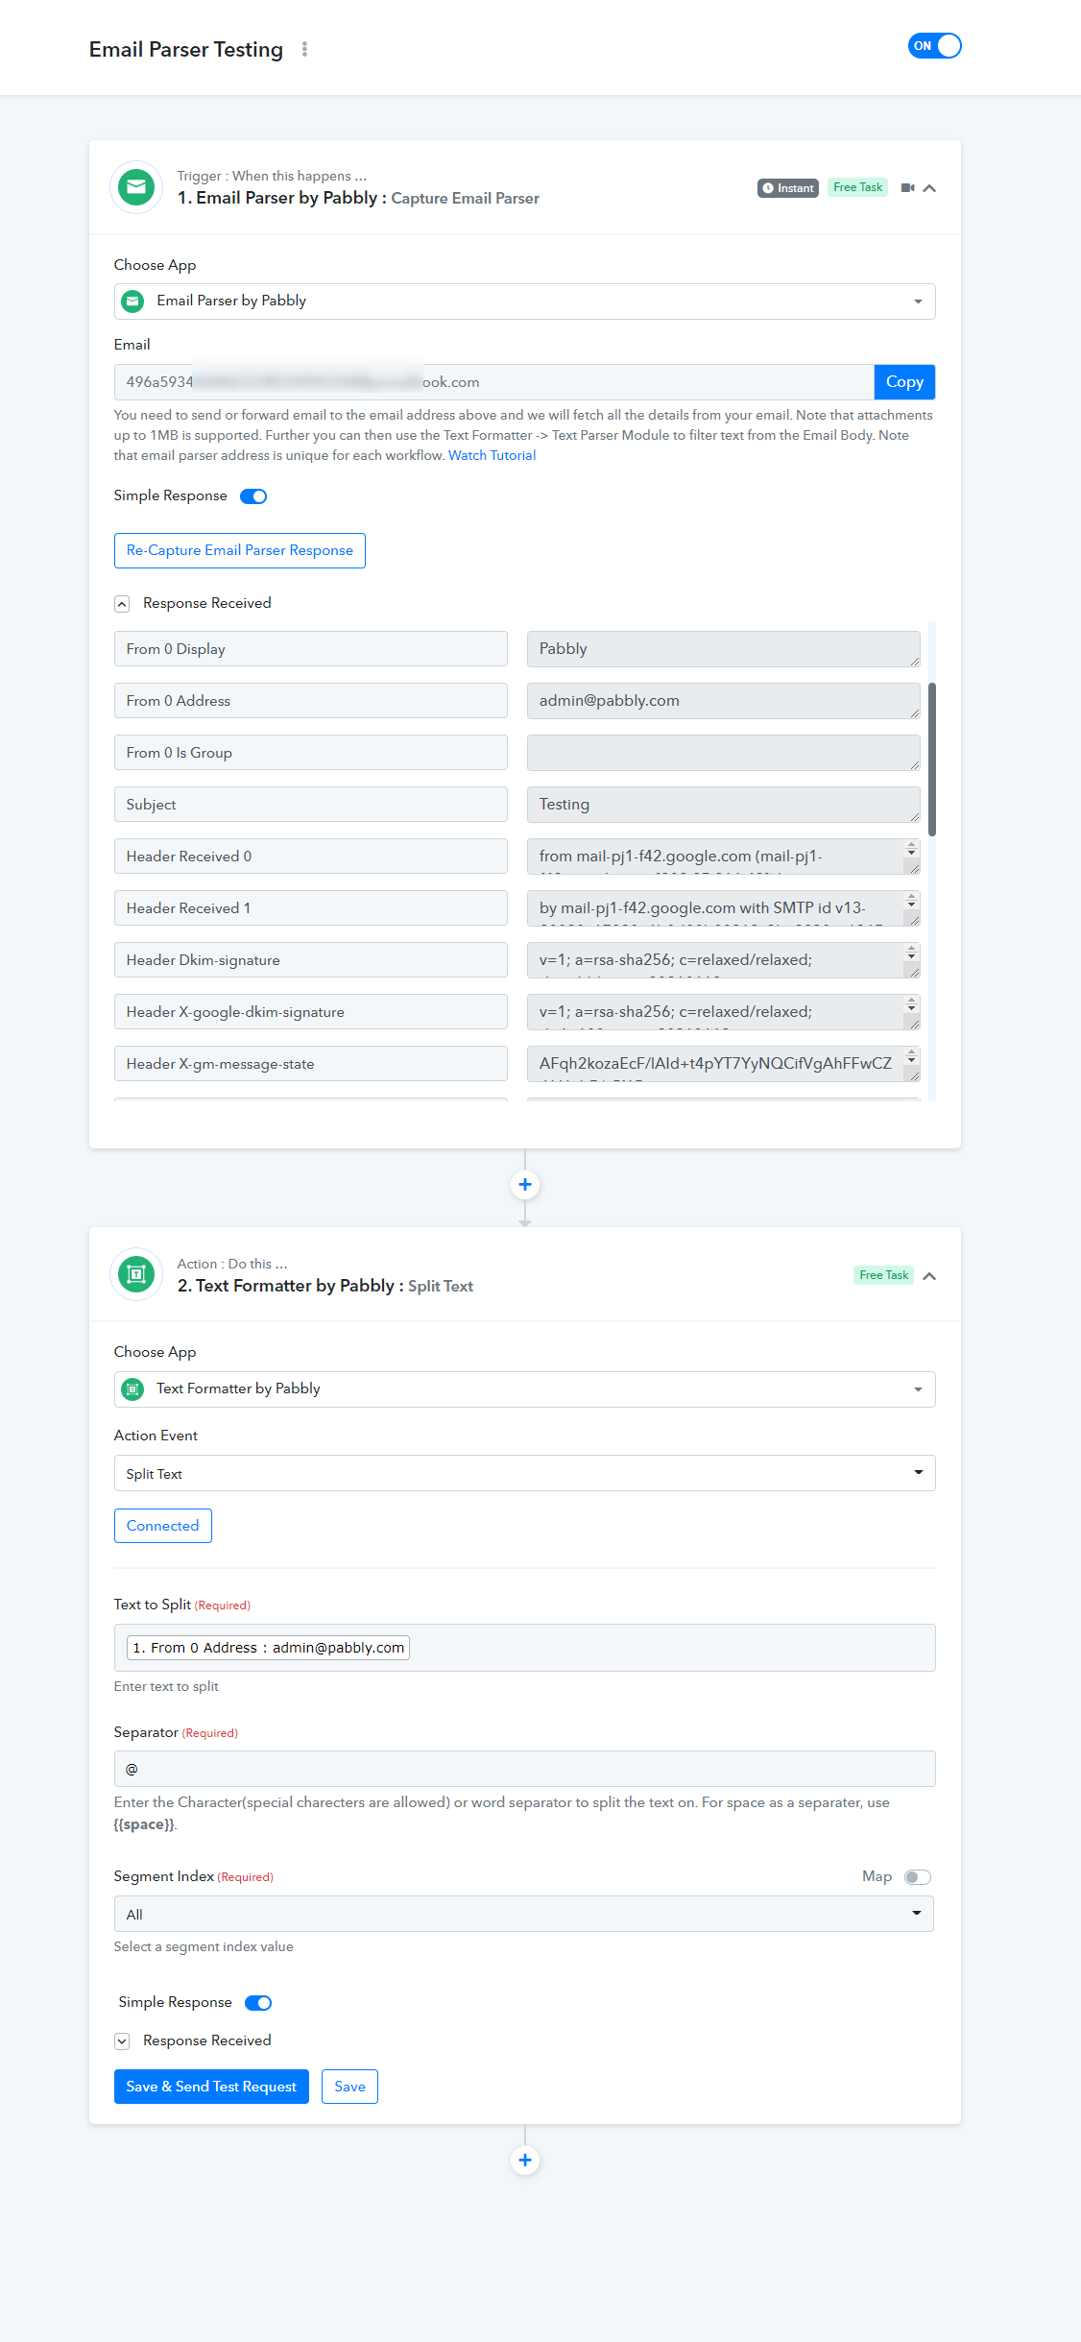Image resolution: width=1081 pixels, height=2342 pixels.
Task: Collapse the Text Formatter action step
Action: coord(929,1276)
